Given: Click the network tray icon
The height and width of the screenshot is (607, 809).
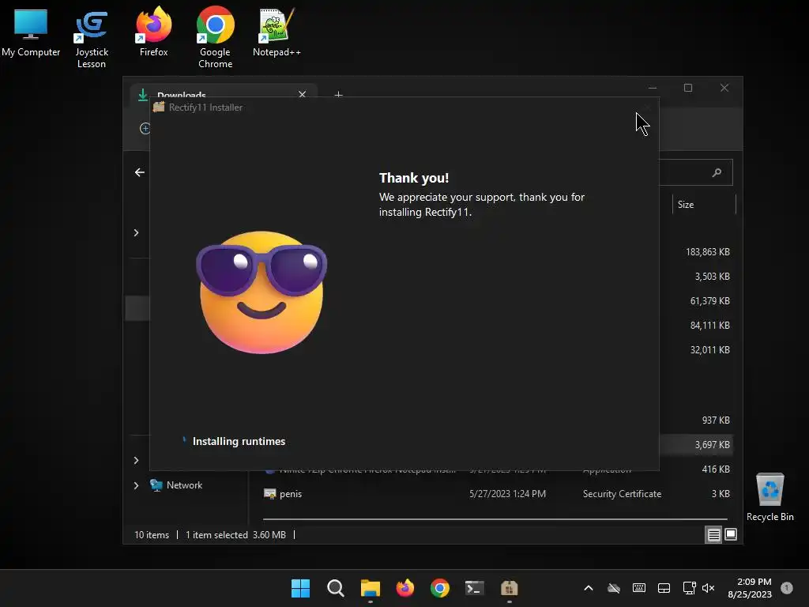Looking at the screenshot, I should coord(689,588).
